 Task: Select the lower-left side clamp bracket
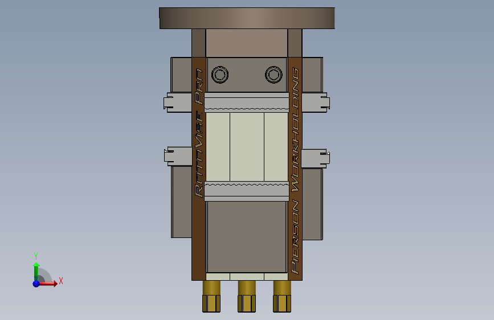(x=178, y=156)
